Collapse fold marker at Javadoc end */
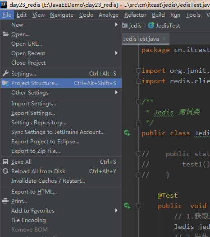 click(138, 123)
